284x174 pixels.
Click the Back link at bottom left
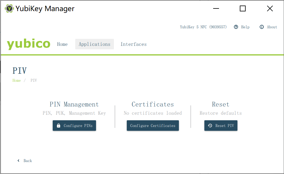28,161
